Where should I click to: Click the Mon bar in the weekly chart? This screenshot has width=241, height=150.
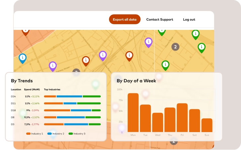133,113
